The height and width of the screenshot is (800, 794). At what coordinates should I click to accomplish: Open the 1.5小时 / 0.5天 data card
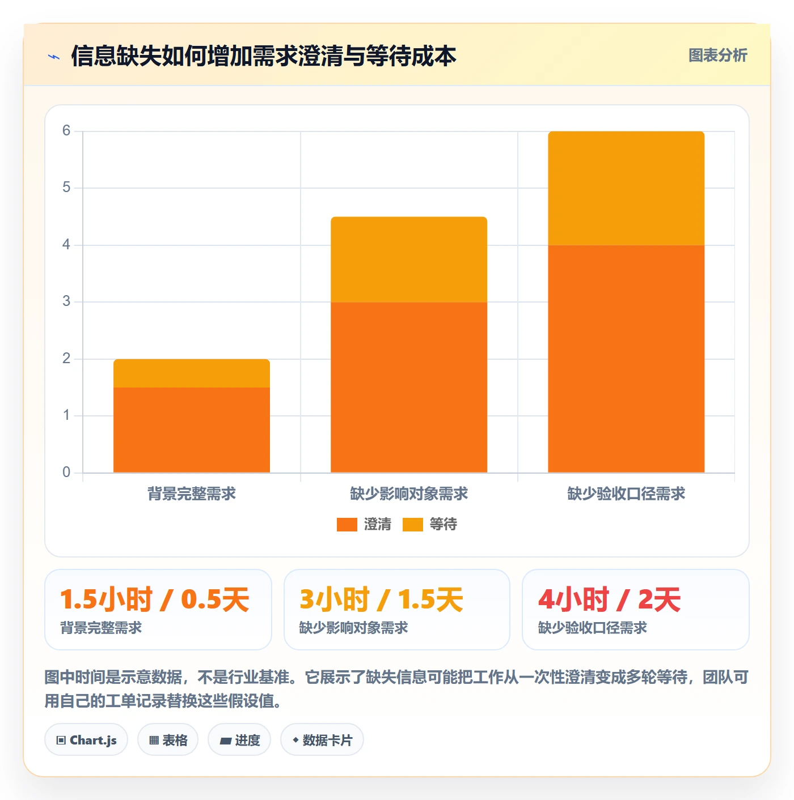pos(158,610)
